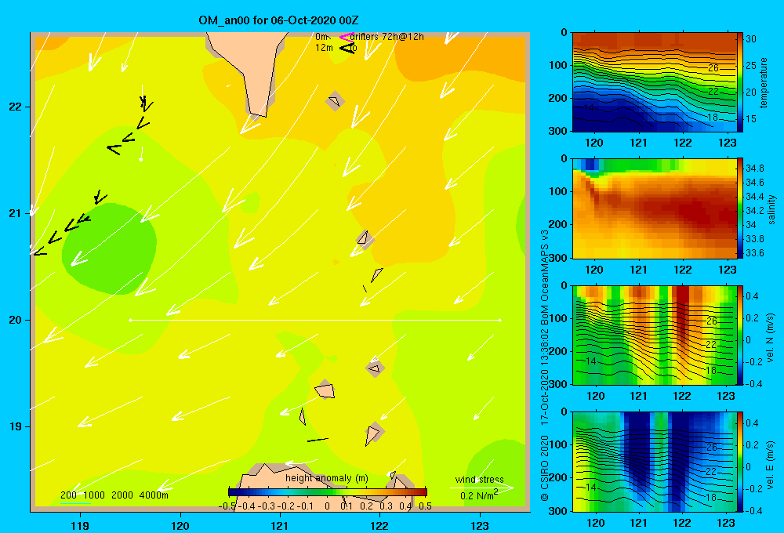This screenshot has height=533, width=784.
Task: Click the 'salinity' color bar label
Action: click(772, 209)
